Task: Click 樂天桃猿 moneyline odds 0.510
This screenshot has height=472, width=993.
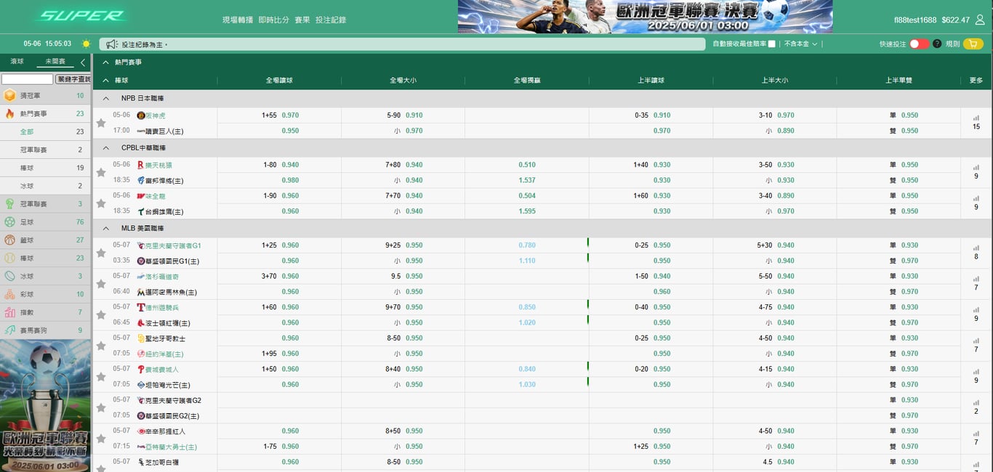Action: click(x=527, y=165)
